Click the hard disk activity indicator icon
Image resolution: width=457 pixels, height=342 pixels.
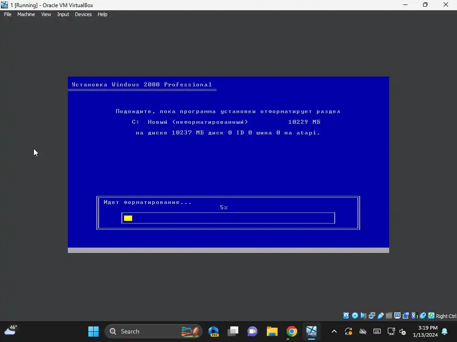346,316
